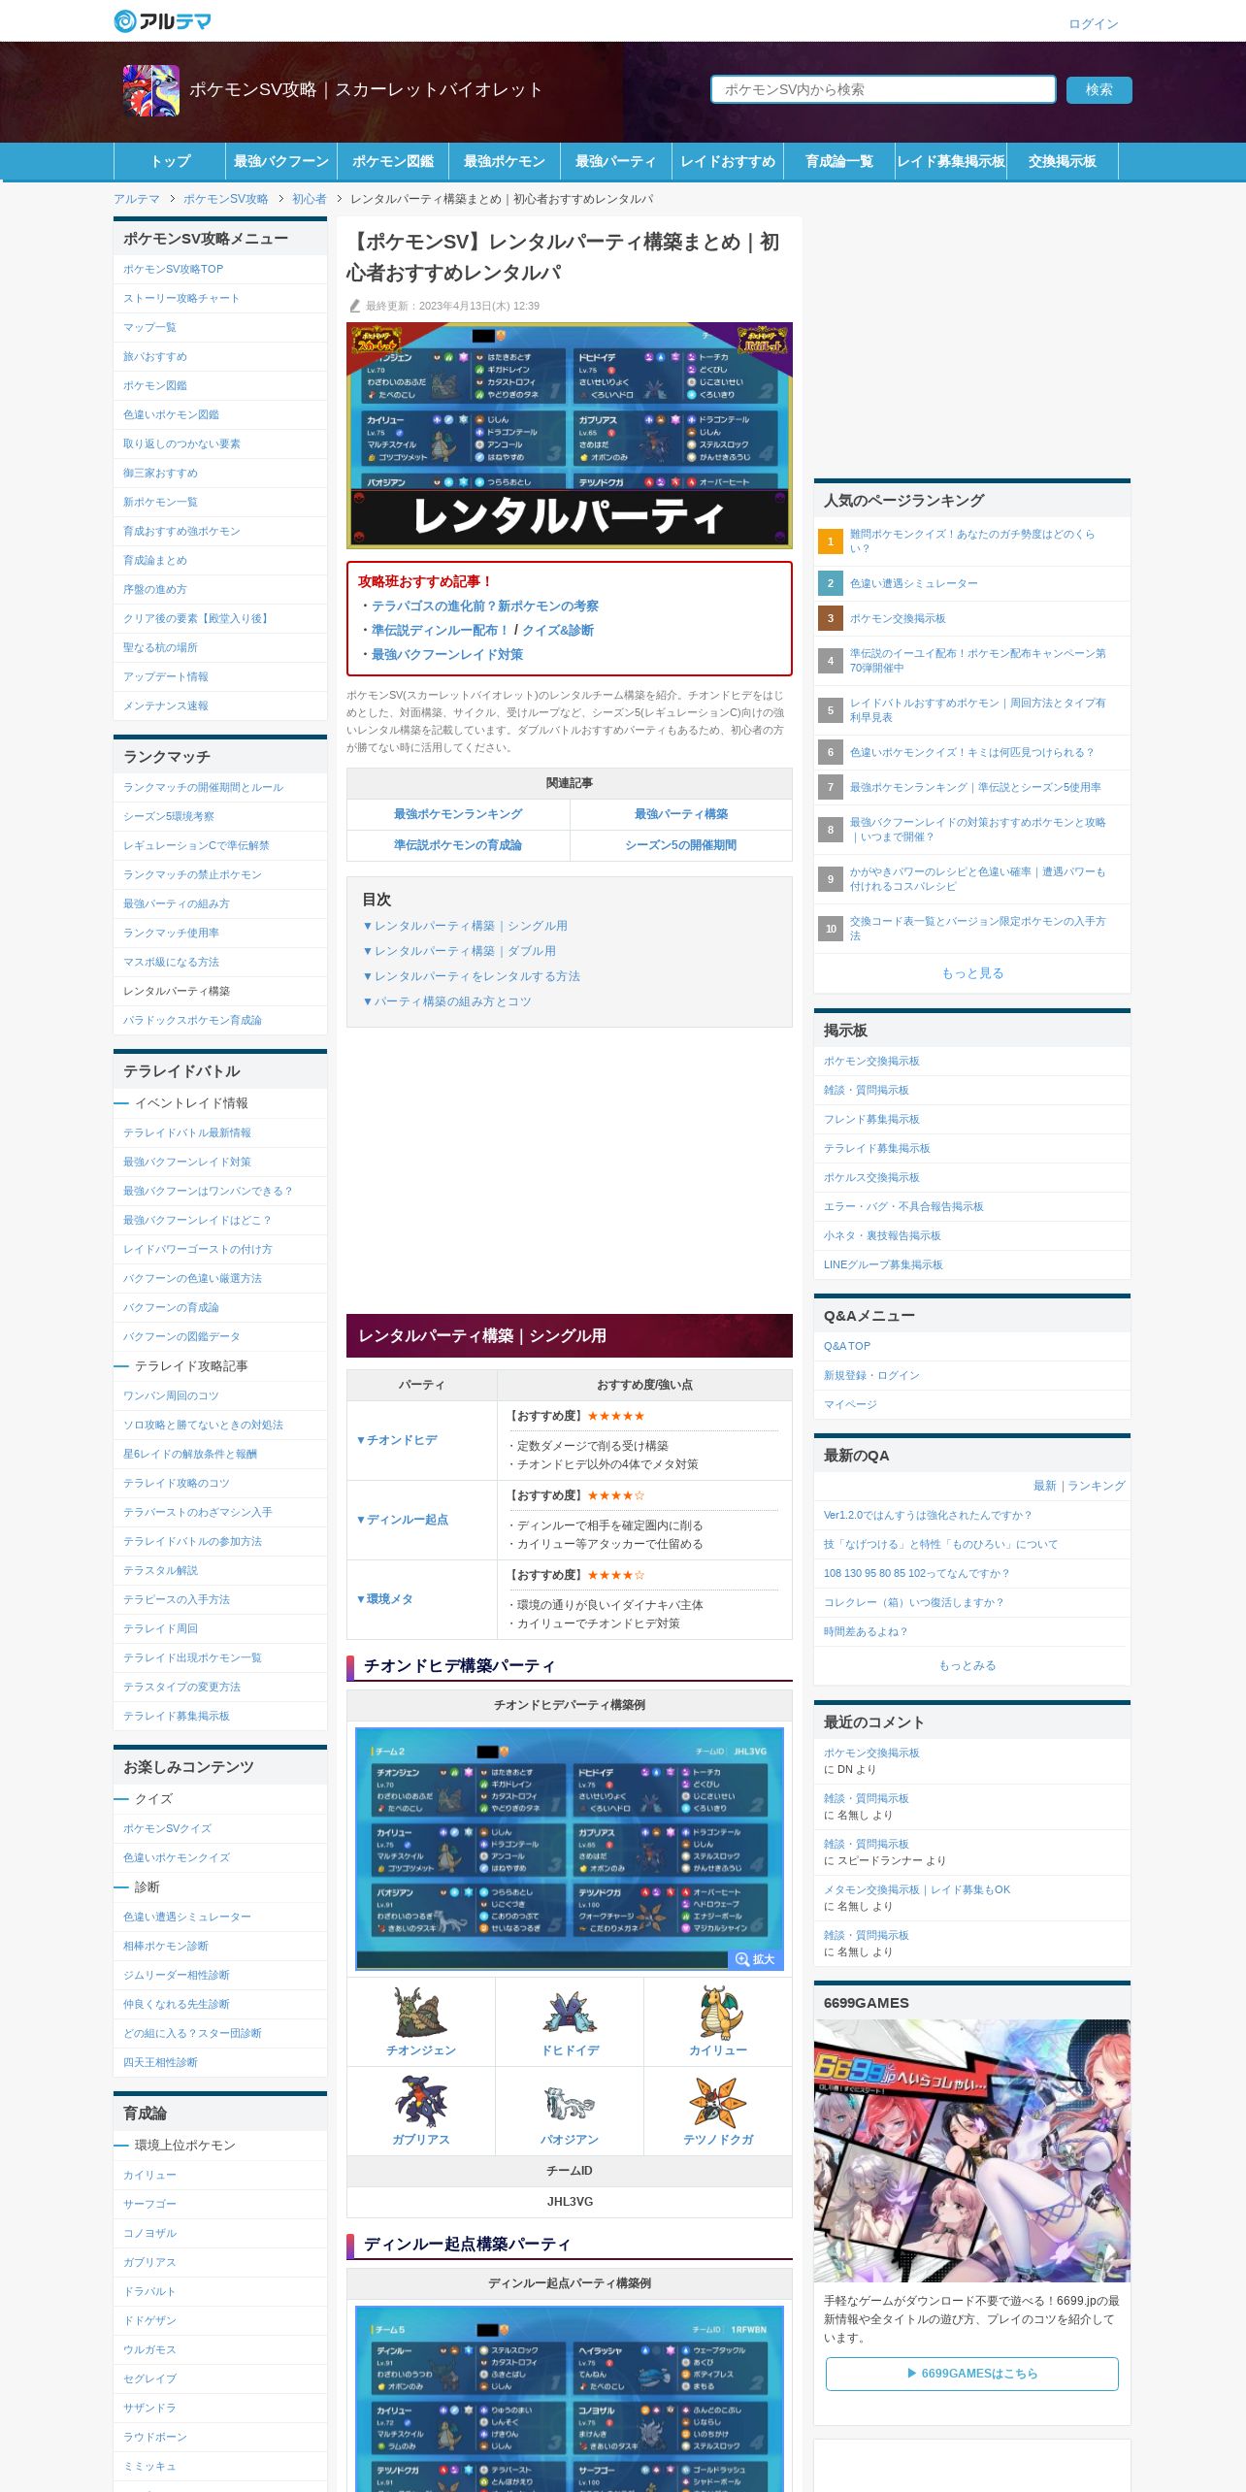
Task: Open 色違い遭遇シミュレーター ranking entry
Action: (x=914, y=583)
